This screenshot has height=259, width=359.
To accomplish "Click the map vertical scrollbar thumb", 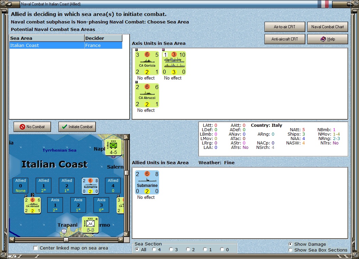I will (x=126, y=173).
